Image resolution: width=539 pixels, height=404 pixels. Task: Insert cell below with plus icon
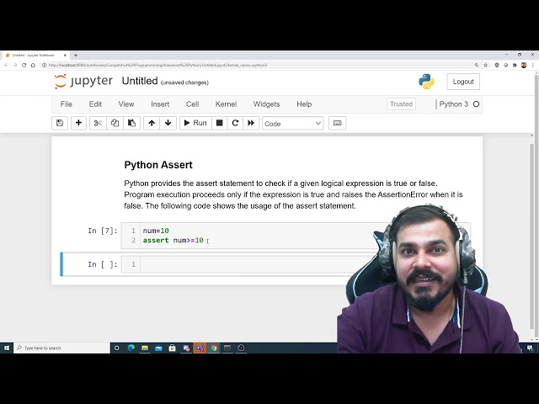(x=78, y=123)
